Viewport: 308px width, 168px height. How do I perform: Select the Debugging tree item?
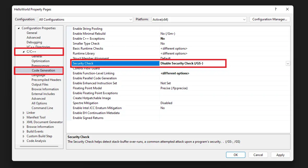34,42
